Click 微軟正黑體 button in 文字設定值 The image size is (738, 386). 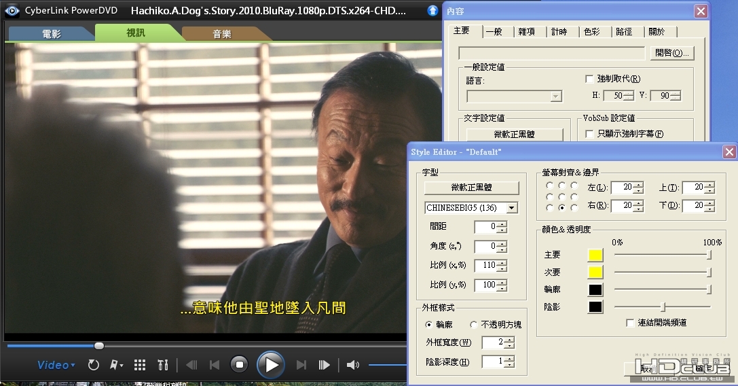(x=515, y=135)
